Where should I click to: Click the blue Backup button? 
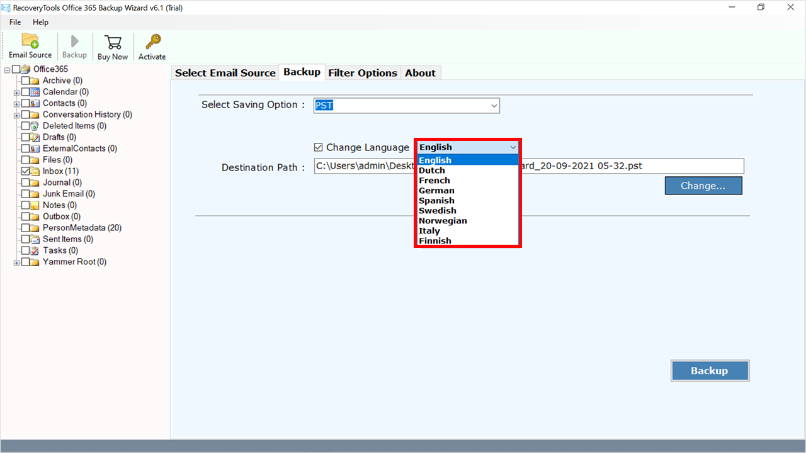[x=710, y=371]
